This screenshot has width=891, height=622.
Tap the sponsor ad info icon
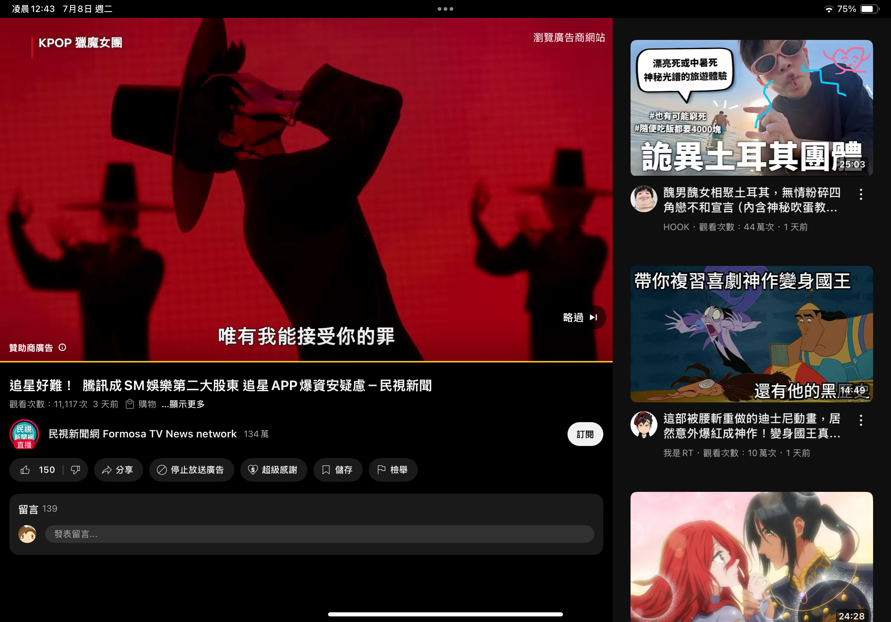[x=62, y=348]
